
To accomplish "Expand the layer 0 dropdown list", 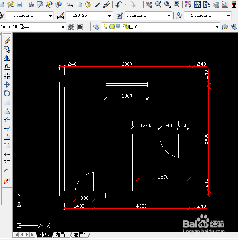I will click(x=217, y=27).
